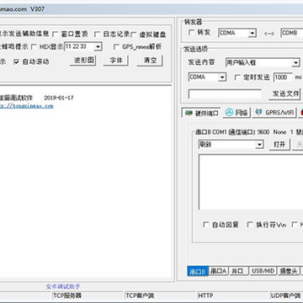Click the 字体 font button
Screen dimensions: 303x303
point(115,61)
